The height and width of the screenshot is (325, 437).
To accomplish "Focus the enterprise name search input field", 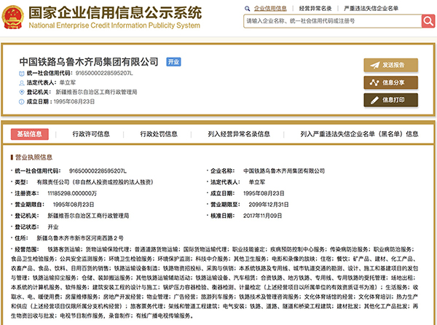I will pyautogui.click(x=333, y=21).
